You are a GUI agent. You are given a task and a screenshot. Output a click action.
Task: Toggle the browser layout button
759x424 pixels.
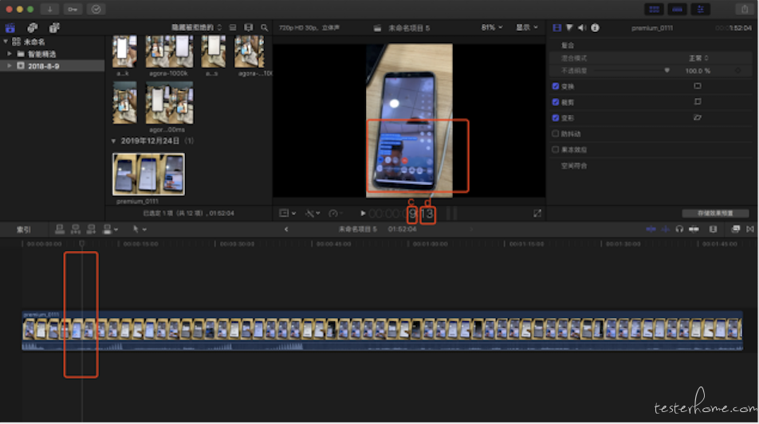coord(654,10)
